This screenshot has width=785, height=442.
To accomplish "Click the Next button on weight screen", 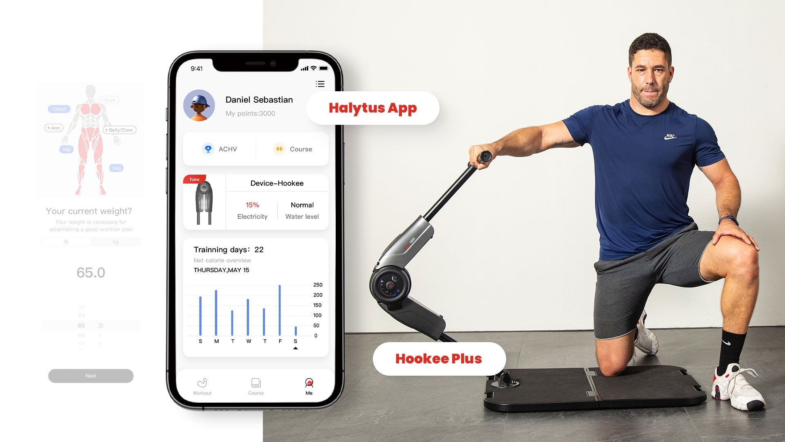I will tap(91, 374).
